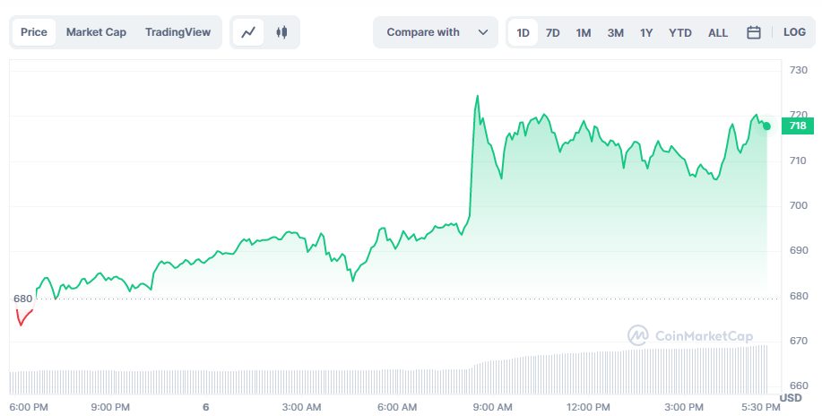This screenshot has height=416, width=822.
Task: Switch to candlestick chart view
Action: coord(281,32)
